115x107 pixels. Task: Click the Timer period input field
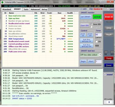point(99,35)
